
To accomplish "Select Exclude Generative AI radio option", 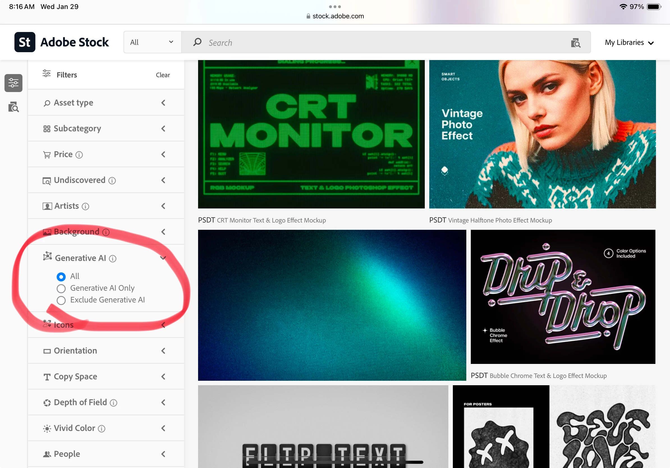I will (x=61, y=300).
